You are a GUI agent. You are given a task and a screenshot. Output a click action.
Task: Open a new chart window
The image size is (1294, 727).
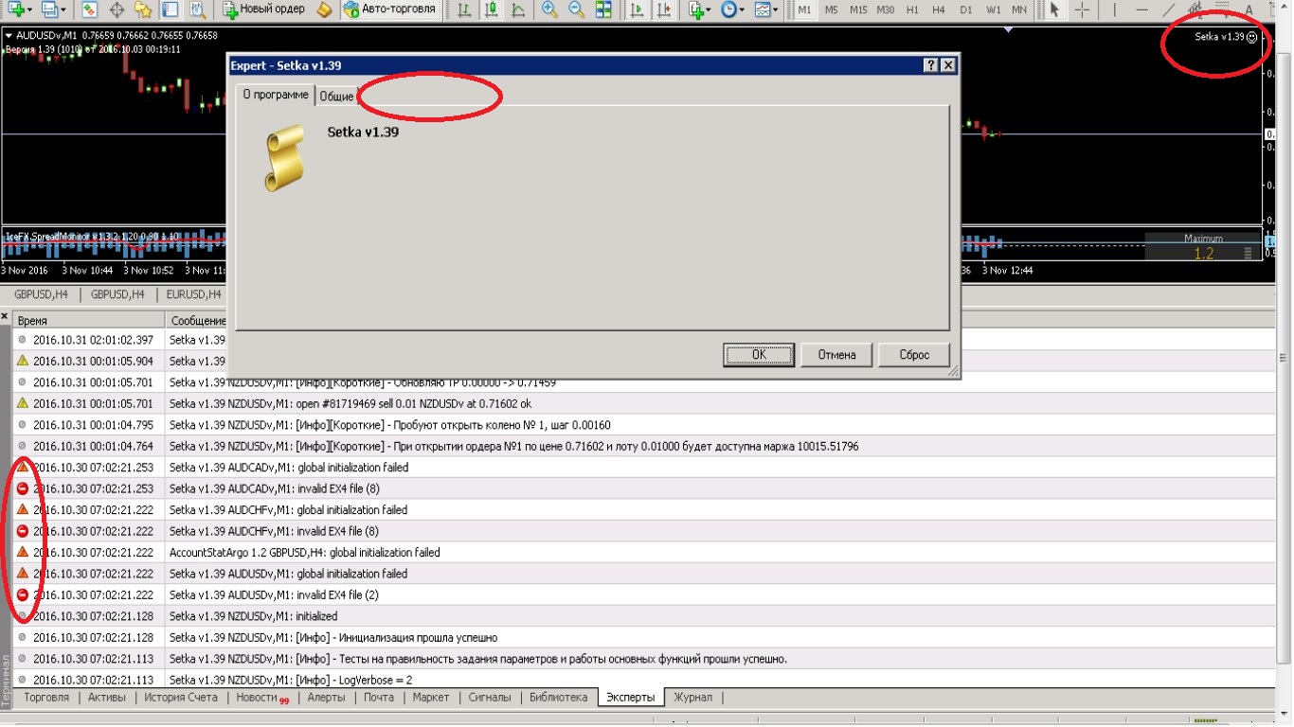click(16, 9)
